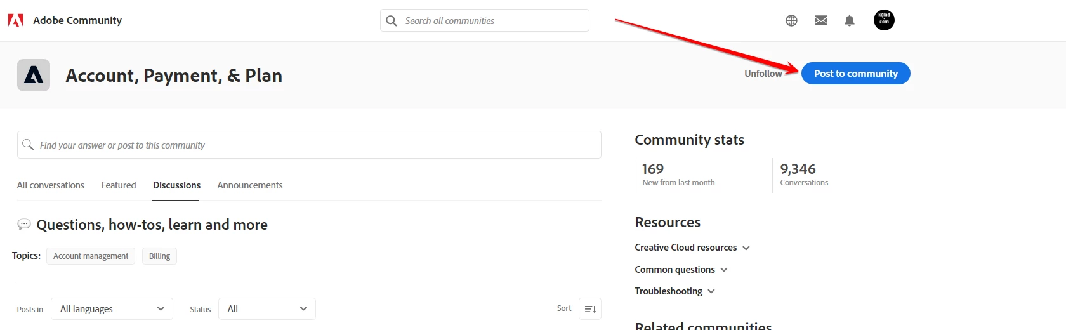
Task: Click the Account, Payment, & Plan community logo
Action: click(x=34, y=75)
